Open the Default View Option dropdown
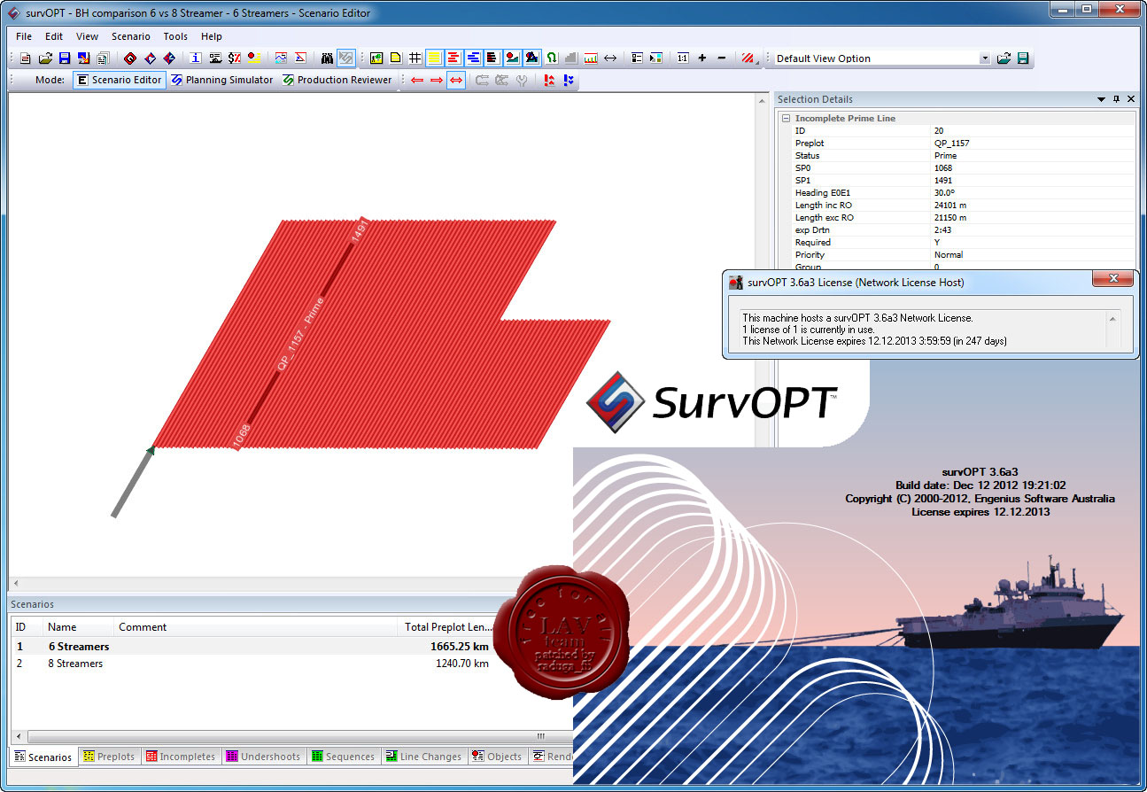Screen dimensions: 1147x792 coord(985,58)
